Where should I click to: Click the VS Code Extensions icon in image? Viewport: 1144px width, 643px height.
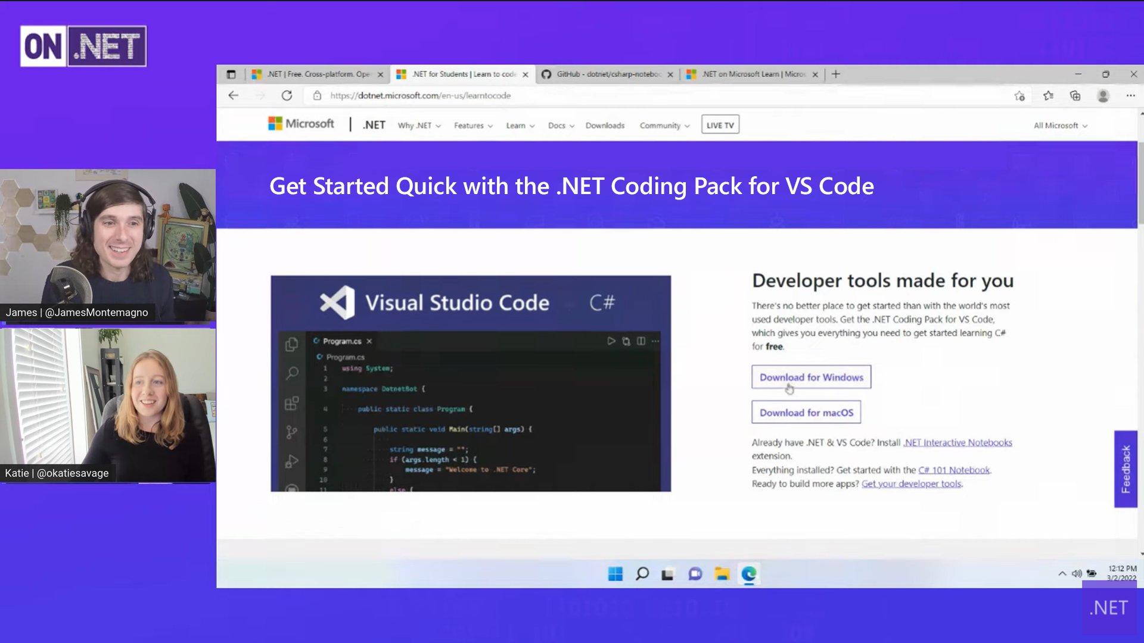[x=291, y=403]
